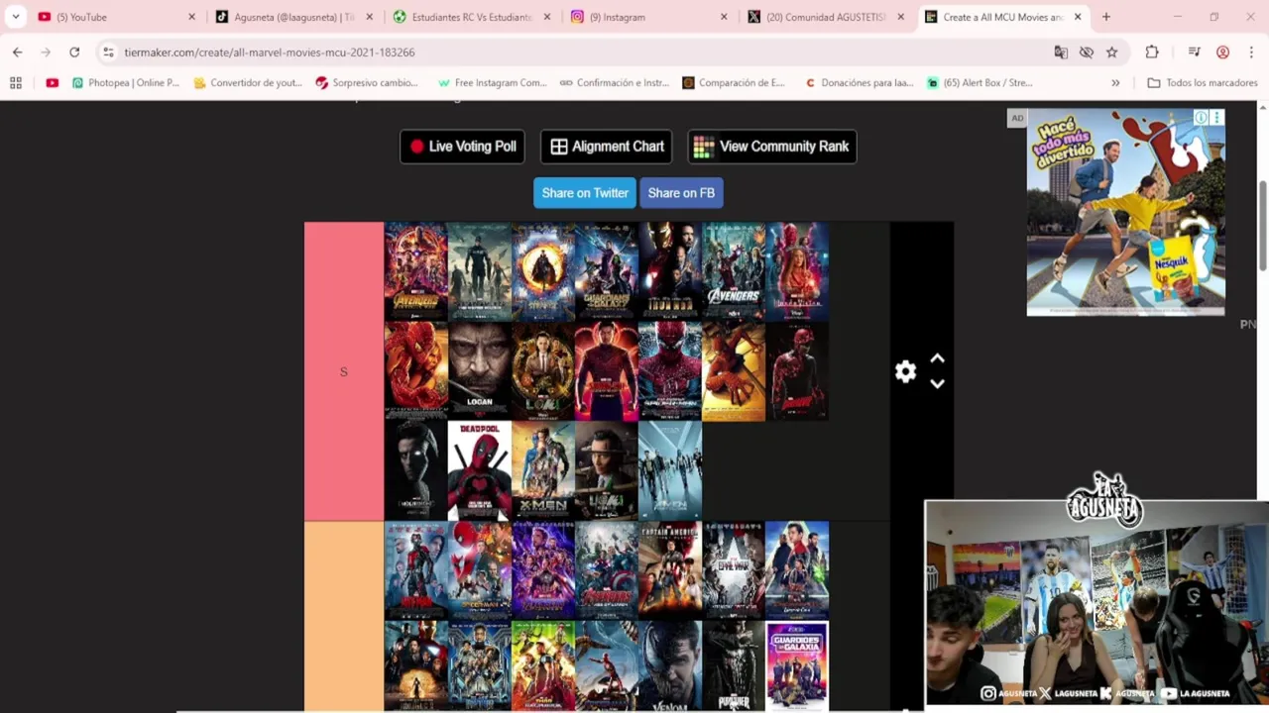Select the Deadpool poster

tap(480, 471)
